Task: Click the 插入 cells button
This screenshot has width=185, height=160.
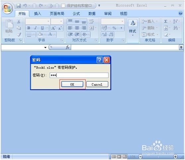Action: [x=150, y=21]
